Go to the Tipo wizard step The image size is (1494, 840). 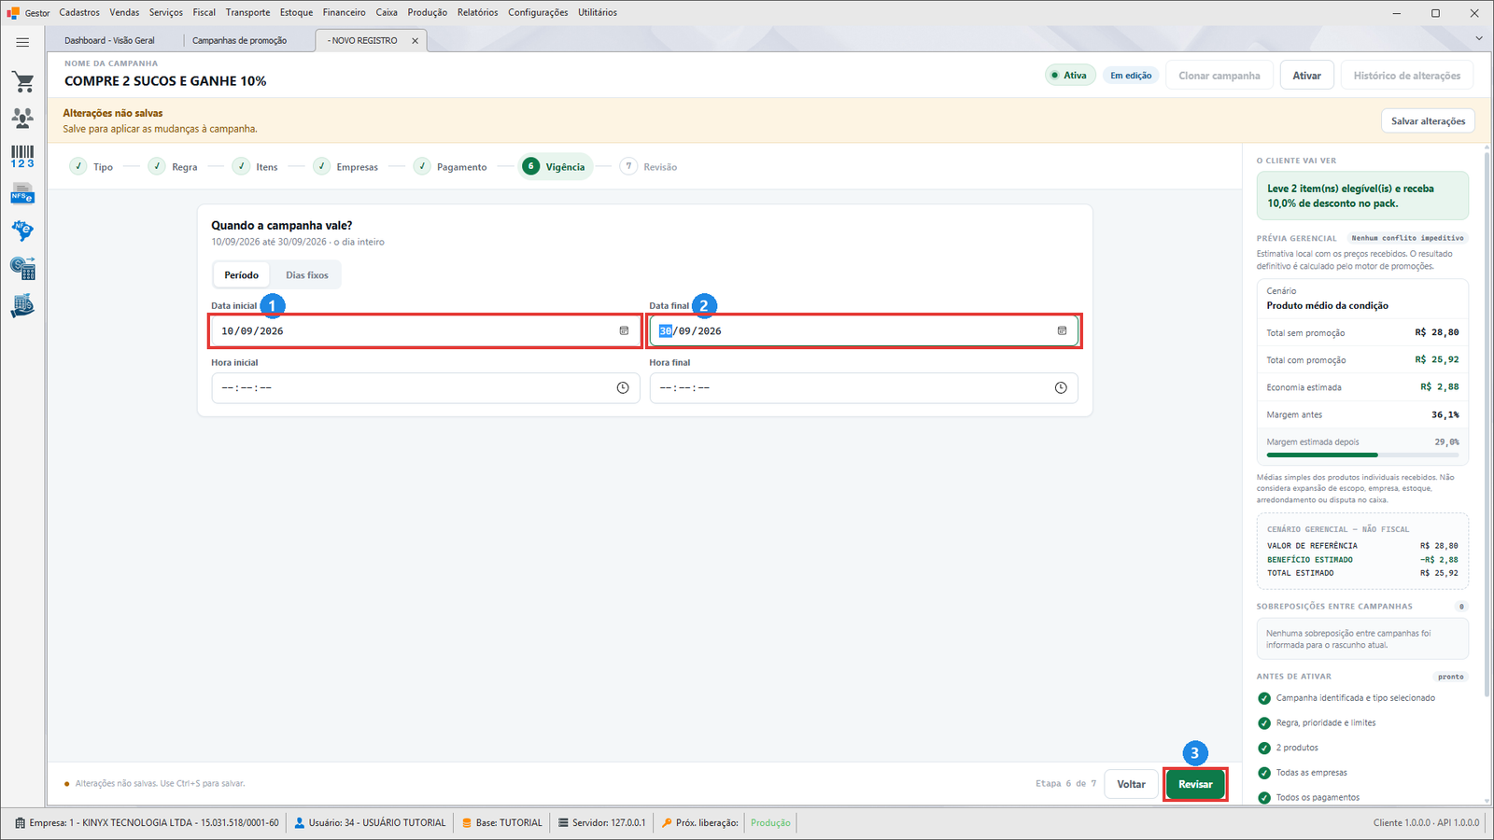pyautogui.click(x=92, y=167)
